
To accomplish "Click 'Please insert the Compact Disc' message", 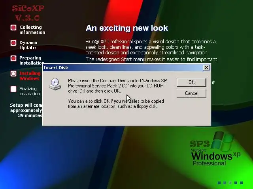I will point(117,86).
